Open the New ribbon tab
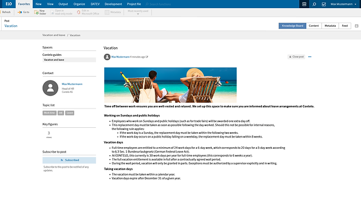 point(38,4)
